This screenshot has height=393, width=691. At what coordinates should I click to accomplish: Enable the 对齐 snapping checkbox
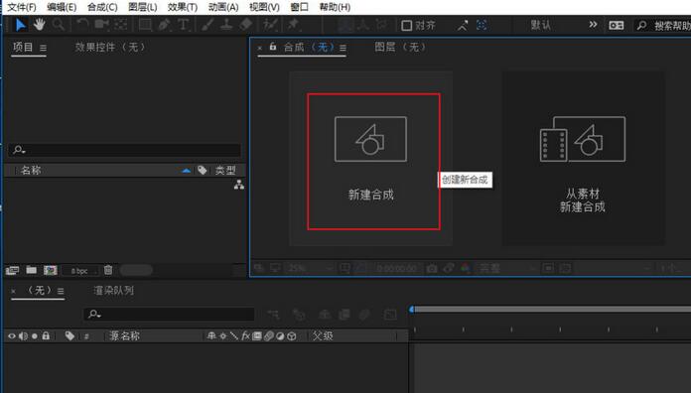[407, 26]
